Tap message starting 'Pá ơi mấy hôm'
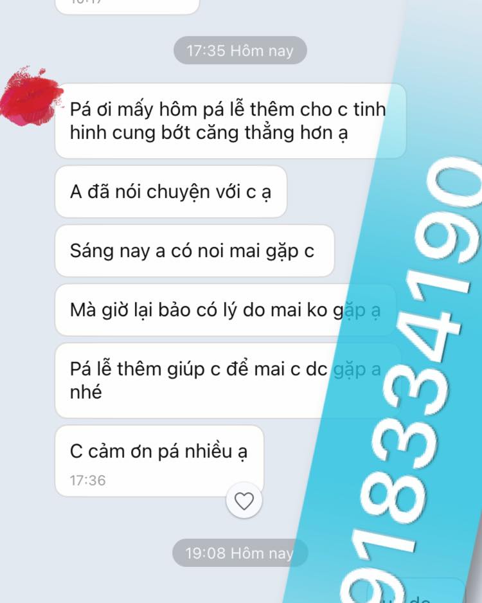The width and height of the screenshot is (482, 603). click(230, 121)
